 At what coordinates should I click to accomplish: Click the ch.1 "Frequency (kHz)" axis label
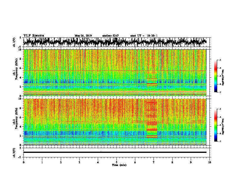coord(16,69)
